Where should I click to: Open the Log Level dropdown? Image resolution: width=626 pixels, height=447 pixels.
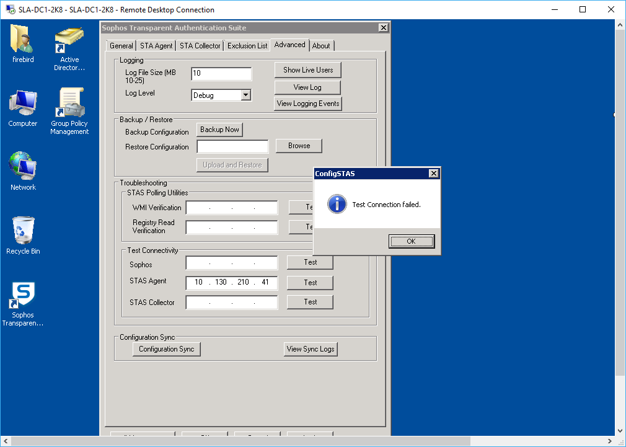pyautogui.click(x=246, y=95)
